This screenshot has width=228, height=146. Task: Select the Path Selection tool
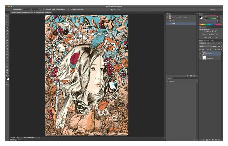pos(7,64)
